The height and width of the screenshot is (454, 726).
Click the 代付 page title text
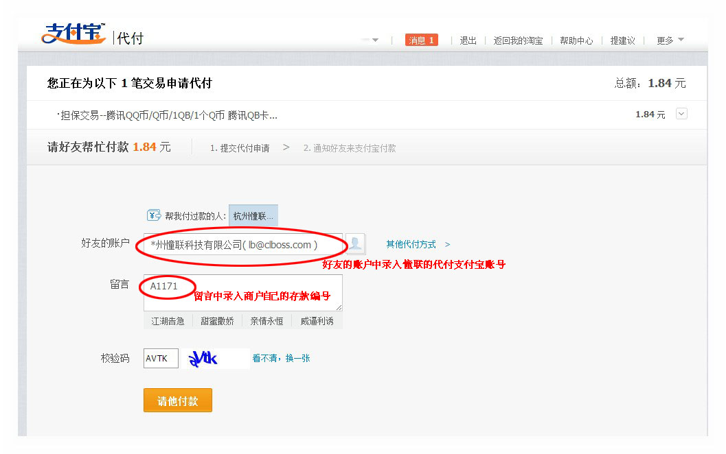click(130, 38)
